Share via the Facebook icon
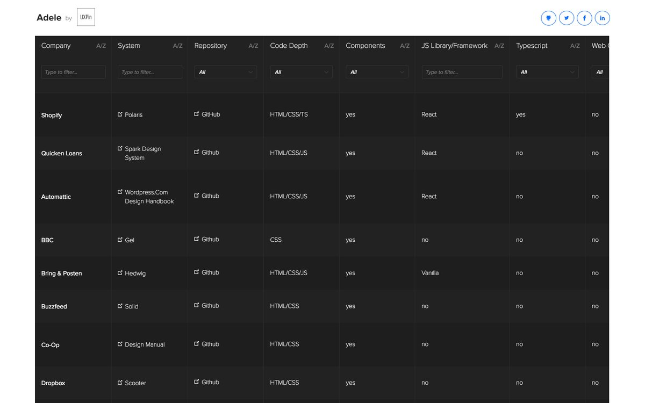Viewport: 645px width, 403px height. [x=584, y=18]
